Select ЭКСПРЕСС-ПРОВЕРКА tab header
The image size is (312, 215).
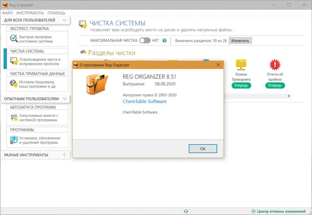tap(37, 29)
